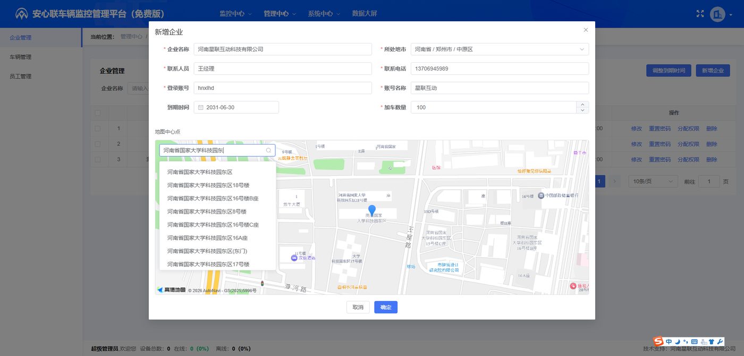Click the moon icon in the IME bar

[x=678, y=341]
